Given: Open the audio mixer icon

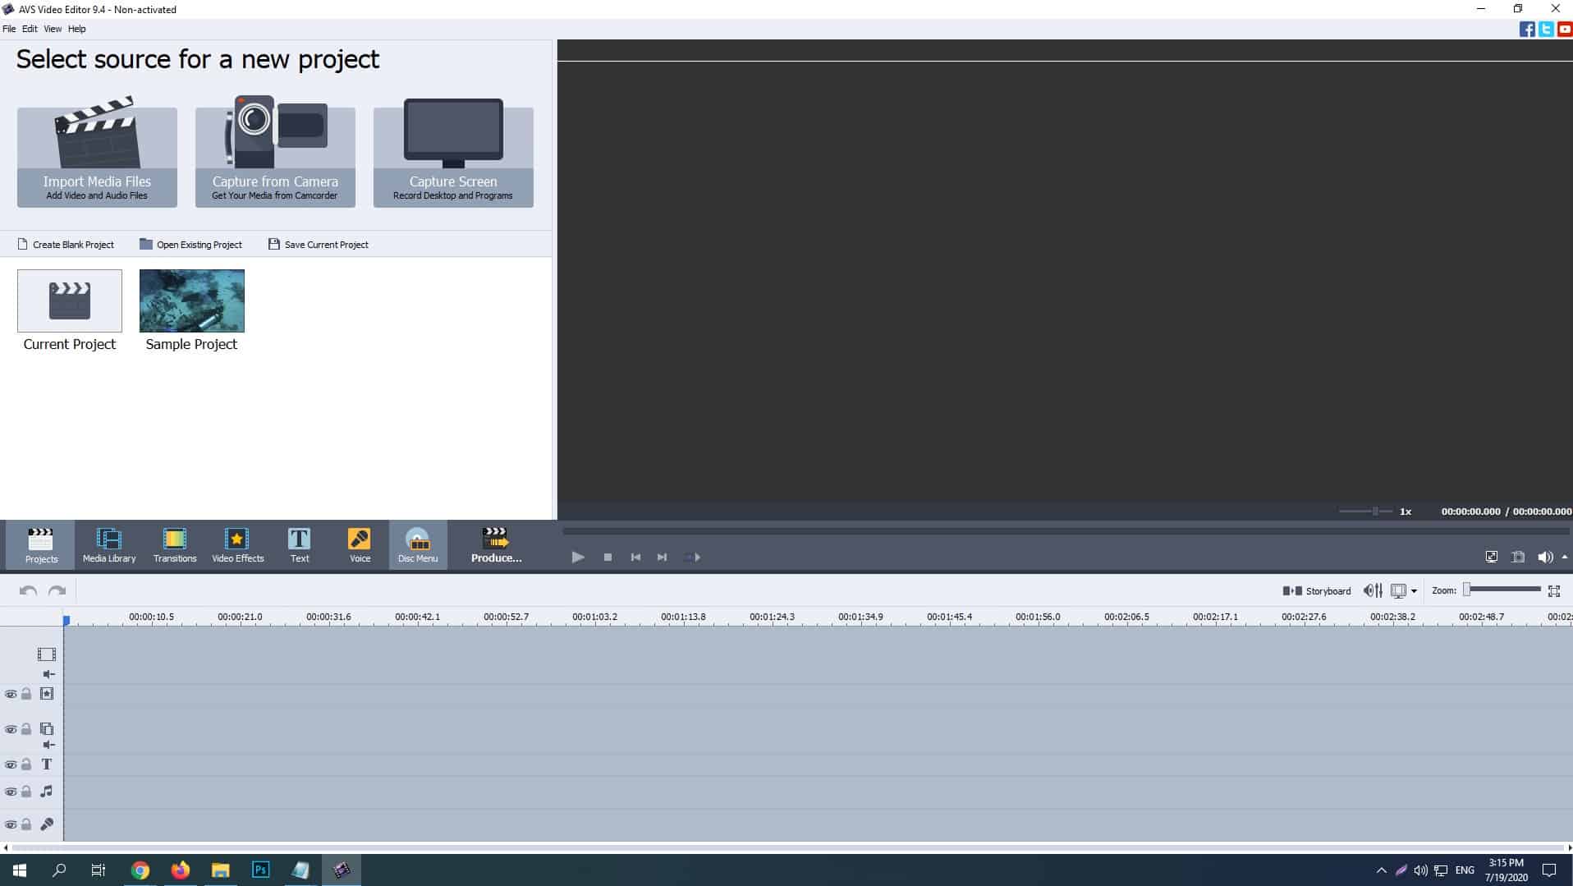Looking at the screenshot, I should click(1373, 590).
